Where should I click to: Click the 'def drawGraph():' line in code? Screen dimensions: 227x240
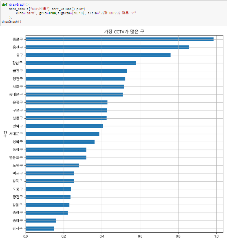(x=16, y=4)
